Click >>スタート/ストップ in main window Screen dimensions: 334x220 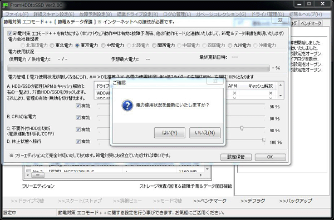pyautogui.click(x=80, y=201)
